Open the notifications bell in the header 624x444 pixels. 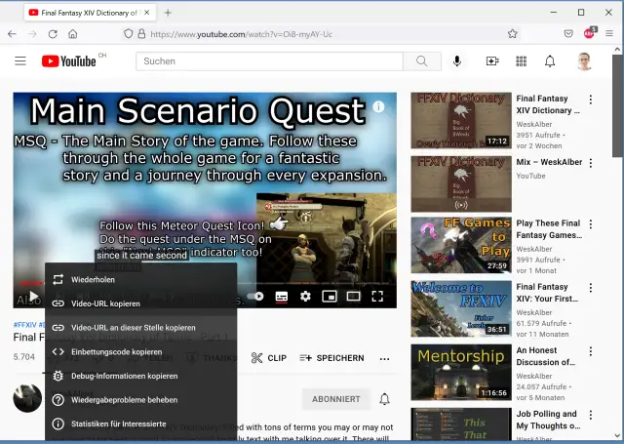[x=550, y=61]
